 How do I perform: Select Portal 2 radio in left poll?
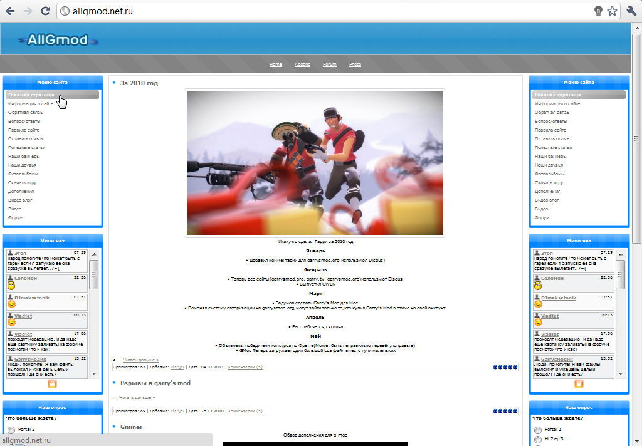[x=11, y=430]
